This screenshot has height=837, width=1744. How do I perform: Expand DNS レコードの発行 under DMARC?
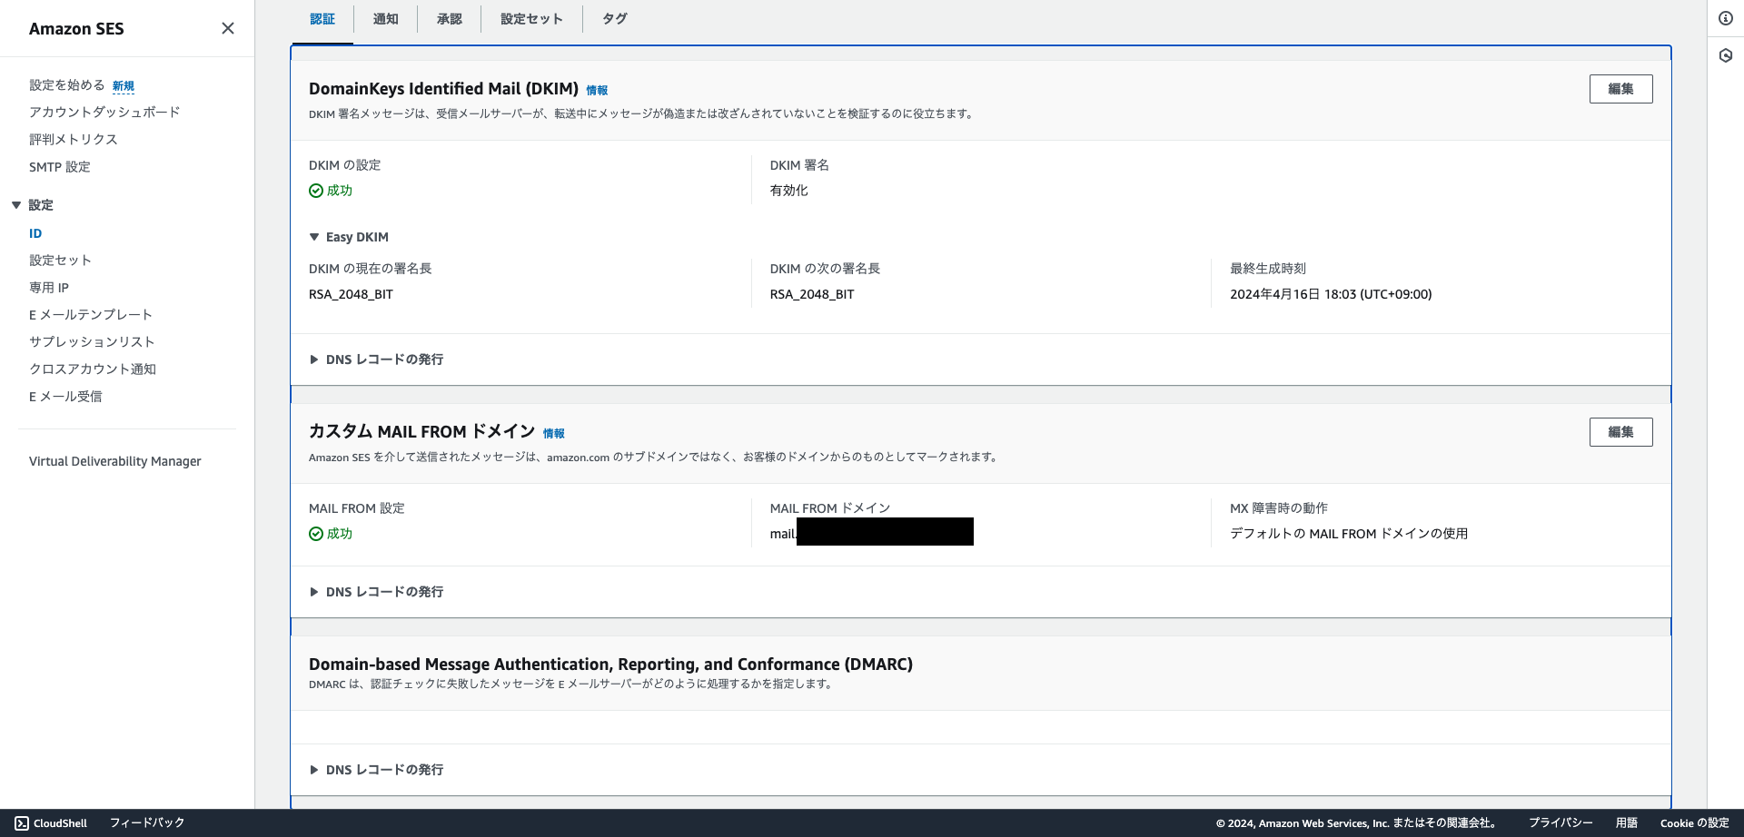pos(376,770)
